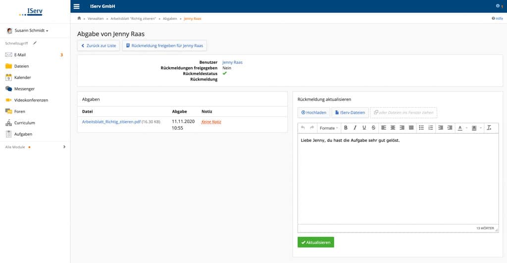The width and height of the screenshot is (507, 263).
Task: Click Abgaben breadcrumb
Action: coord(170,19)
